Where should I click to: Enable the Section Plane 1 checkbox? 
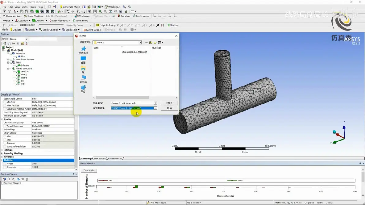pyautogui.click(x=2, y=183)
